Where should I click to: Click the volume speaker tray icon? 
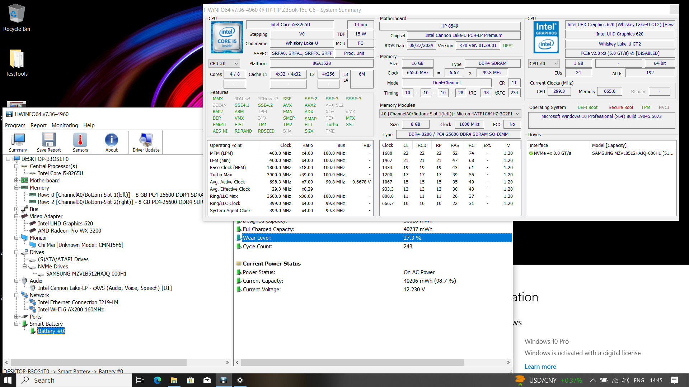(x=625, y=380)
